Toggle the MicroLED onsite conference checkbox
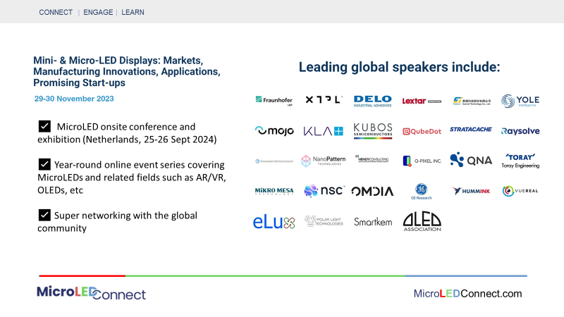Screen dimensions: 564x317 click(44, 127)
